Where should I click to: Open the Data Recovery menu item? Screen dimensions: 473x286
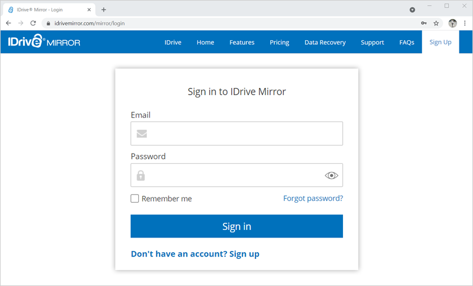click(x=325, y=43)
